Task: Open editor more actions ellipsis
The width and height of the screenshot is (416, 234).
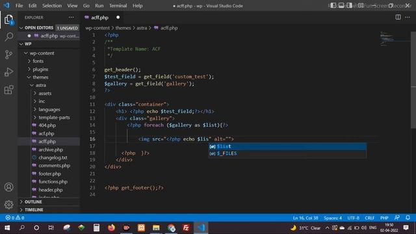Action: coord(408,18)
